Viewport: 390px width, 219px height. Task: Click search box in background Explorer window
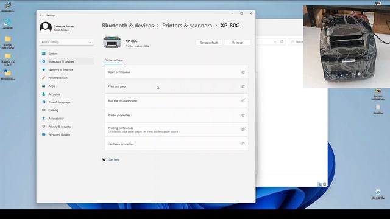coord(296,41)
